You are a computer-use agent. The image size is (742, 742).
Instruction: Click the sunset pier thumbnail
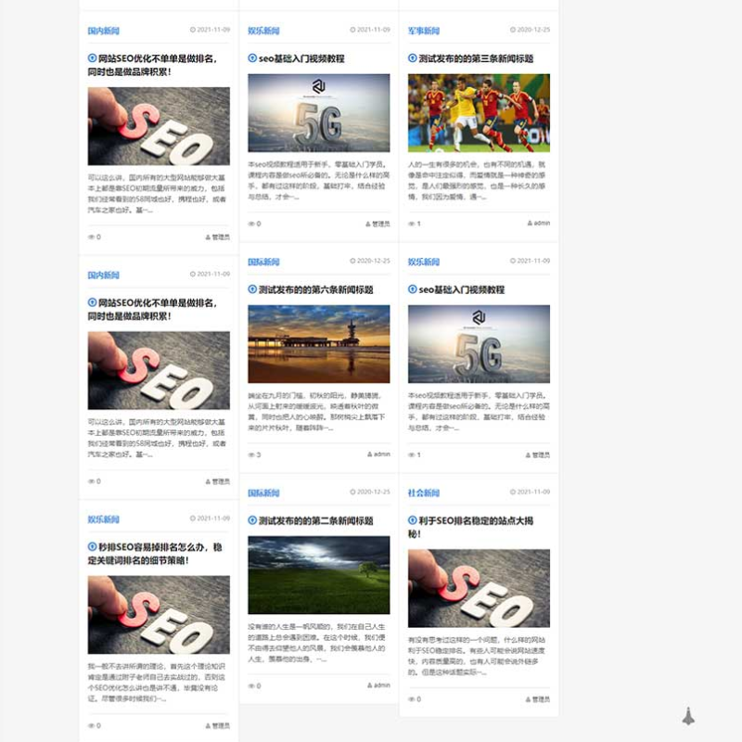point(318,344)
